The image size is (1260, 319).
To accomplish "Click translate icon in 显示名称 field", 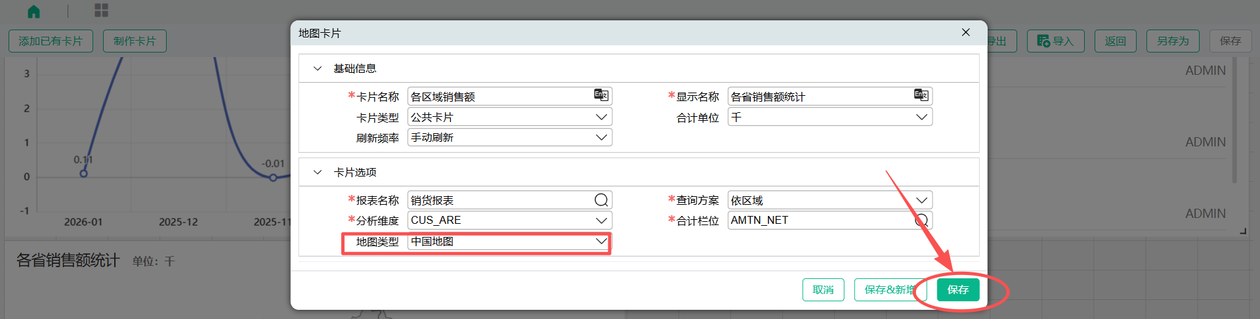I will (x=921, y=96).
